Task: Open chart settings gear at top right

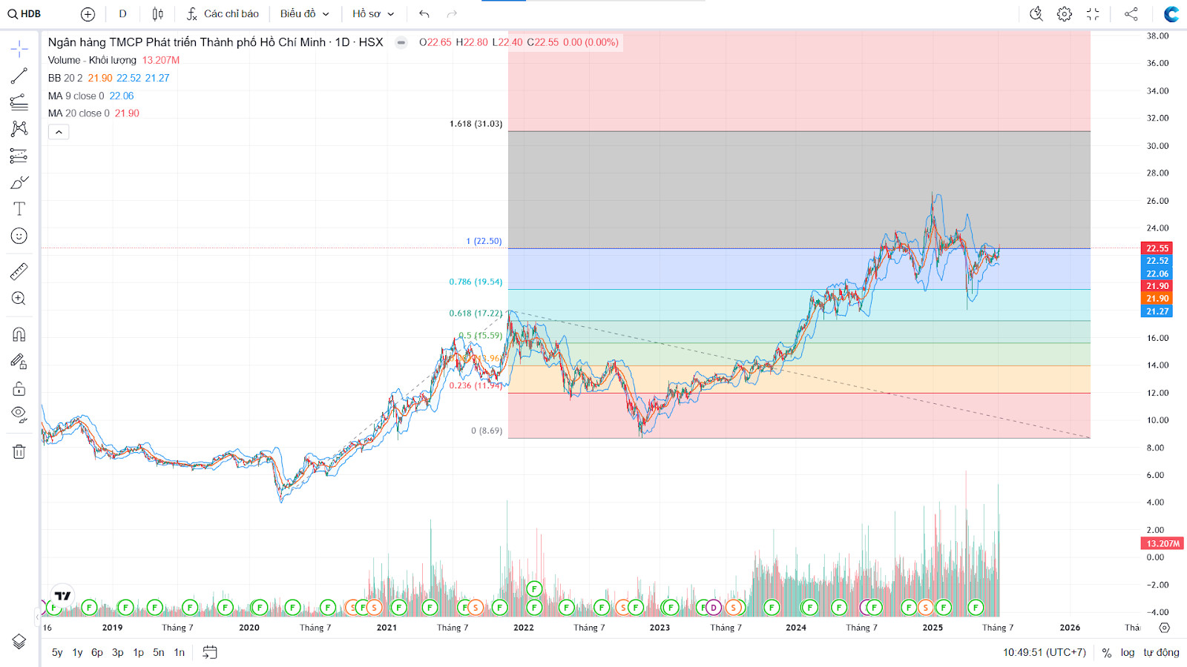Action: tap(1065, 14)
